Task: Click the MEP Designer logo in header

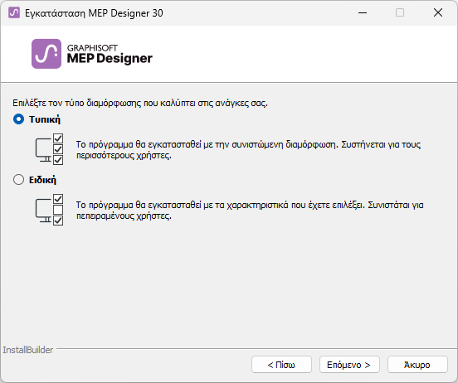Action: click(46, 54)
